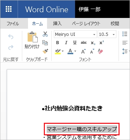The height and width of the screenshot is (140, 130).
Task: Click the Word Online title link
Action: [x=47, y=9]
